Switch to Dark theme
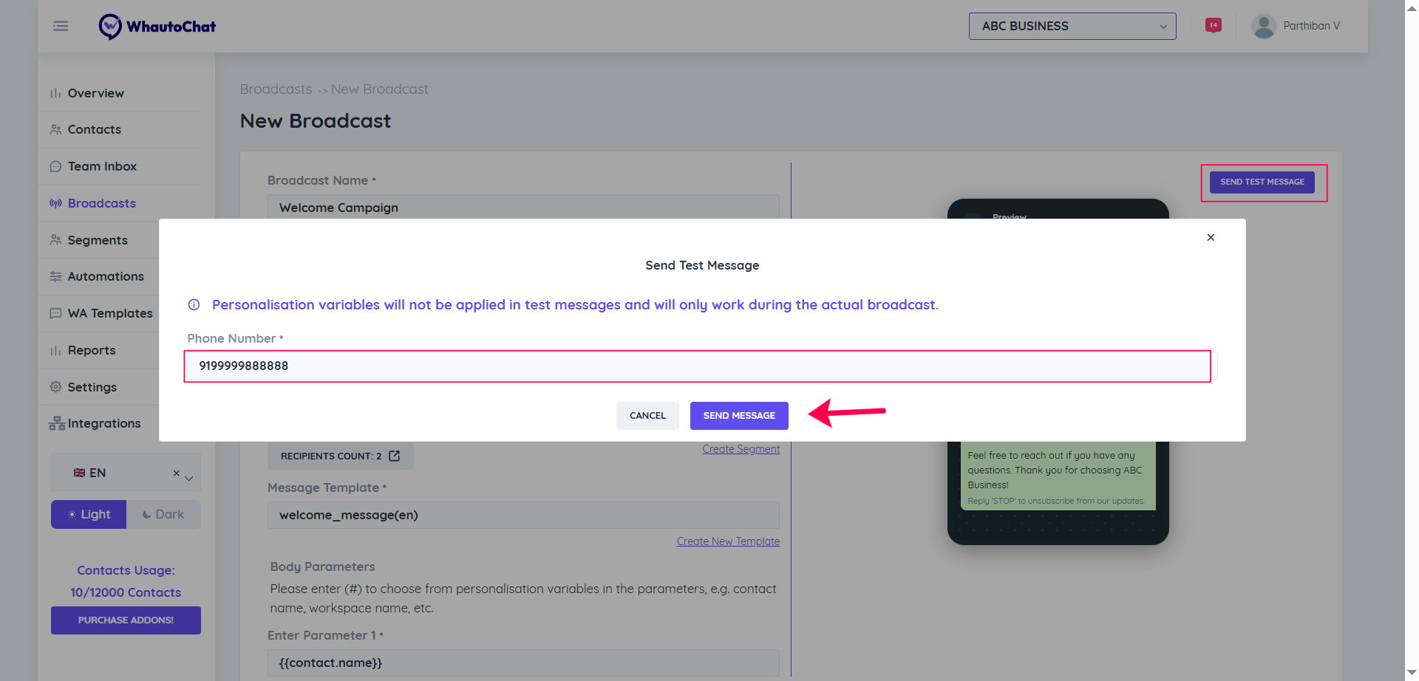1419x681 pixels. tap(163, 514)
